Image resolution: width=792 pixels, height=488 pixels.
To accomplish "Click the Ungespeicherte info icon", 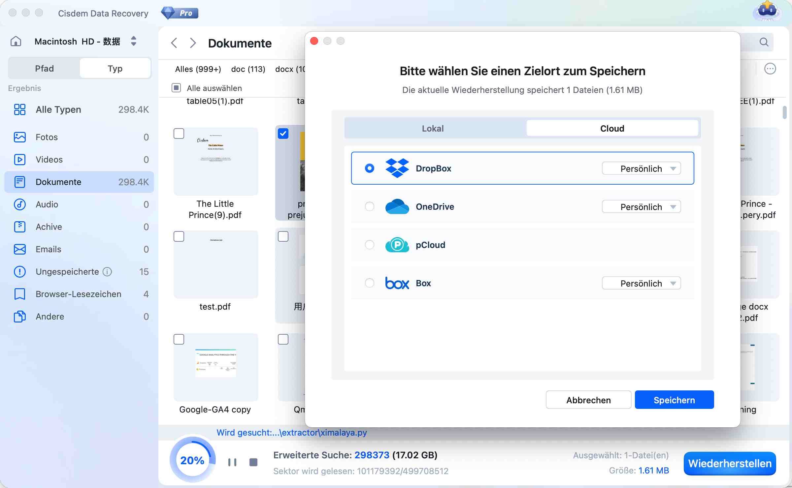I will pos(107,272).
